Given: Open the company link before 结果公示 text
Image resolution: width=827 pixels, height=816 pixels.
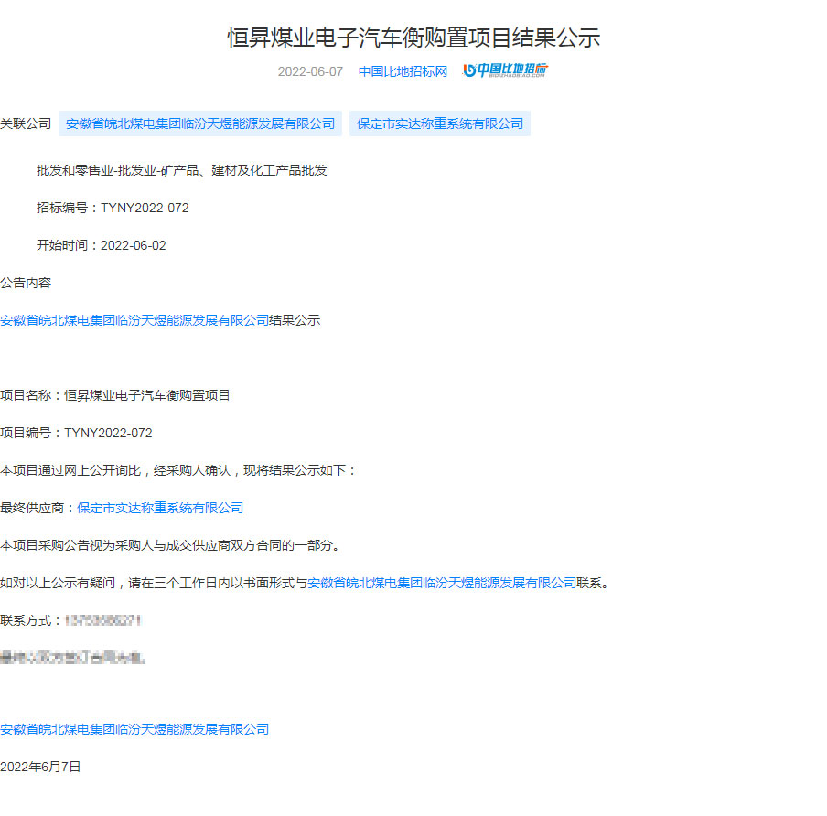Looking at the screenshot, I should (x=134, y=320).
